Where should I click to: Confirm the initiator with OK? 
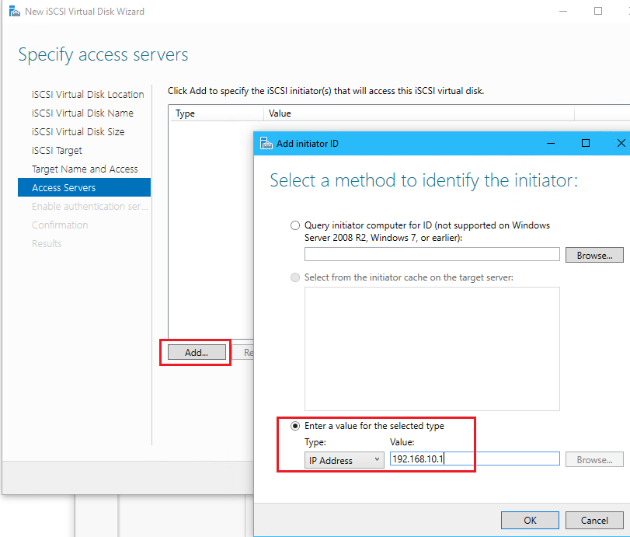tap(530, 520)
